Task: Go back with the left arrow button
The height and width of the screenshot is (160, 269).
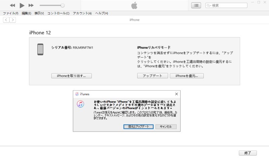Action: coord(6,20)
